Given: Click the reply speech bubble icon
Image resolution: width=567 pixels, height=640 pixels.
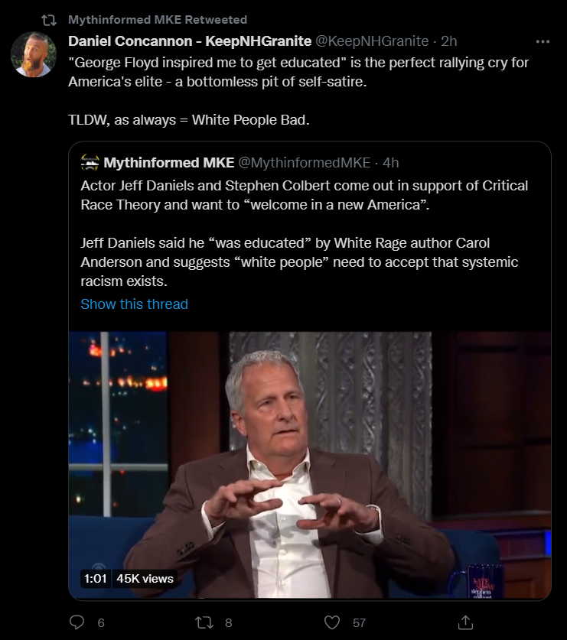Looking at the screenshot, I should (x=77, y=622).
